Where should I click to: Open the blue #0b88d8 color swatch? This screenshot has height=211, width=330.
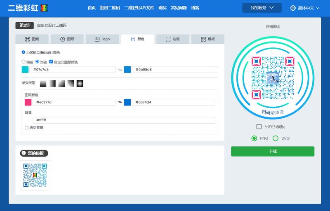tap(127, 70)
